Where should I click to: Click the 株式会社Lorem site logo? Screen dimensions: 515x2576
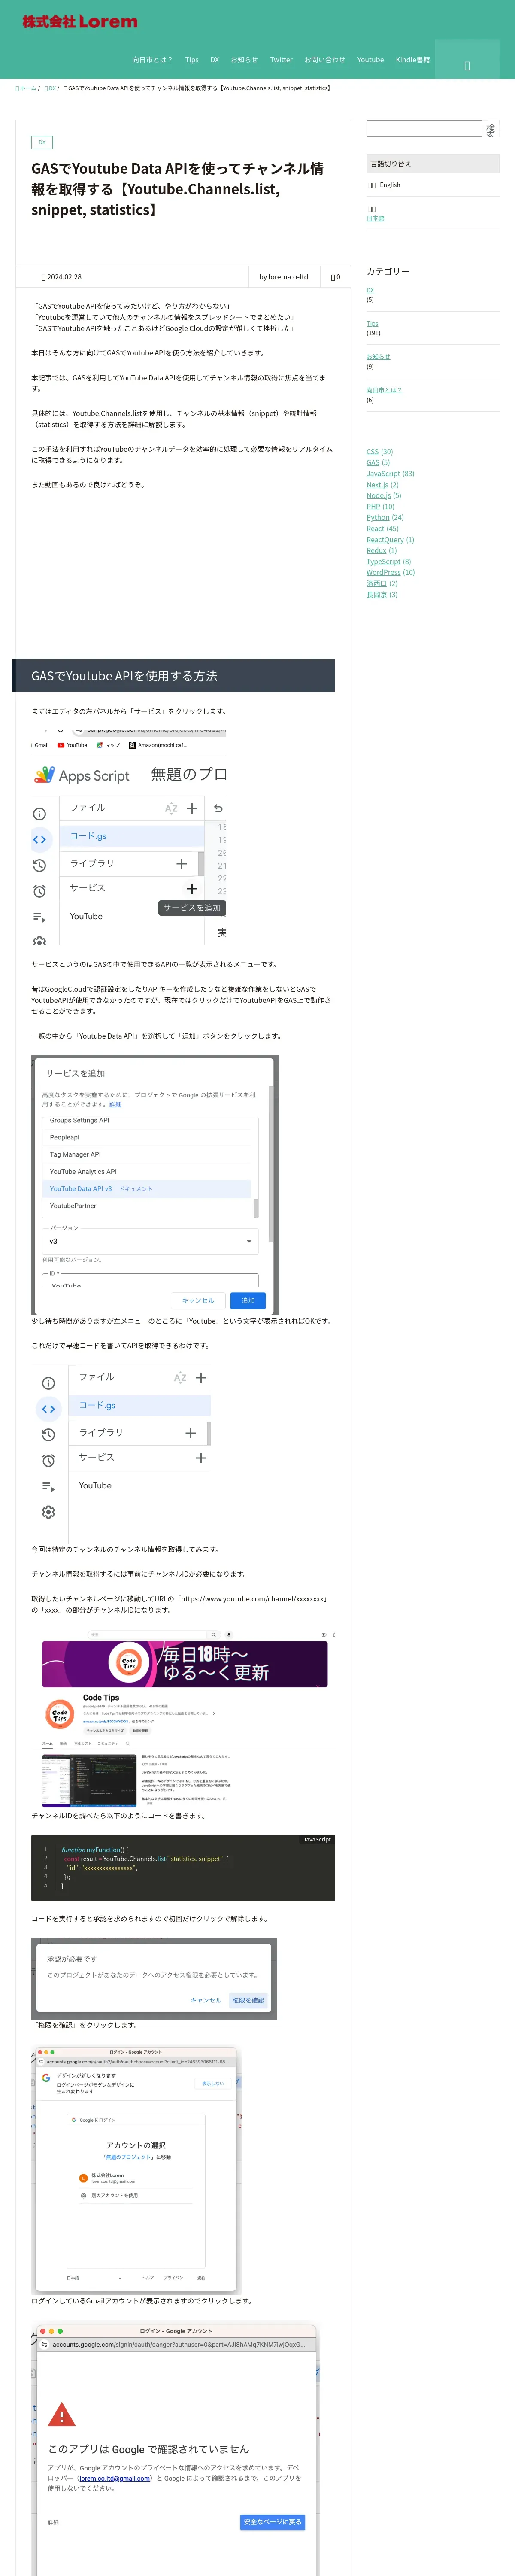coord(80,21)
